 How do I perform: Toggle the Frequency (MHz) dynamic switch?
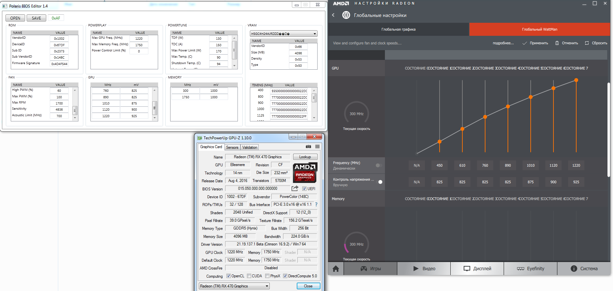pos(379,165)
